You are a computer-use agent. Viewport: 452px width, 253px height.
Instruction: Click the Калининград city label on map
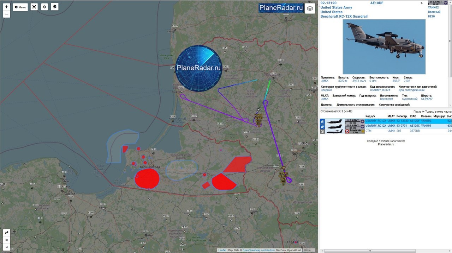click(150, 167)
